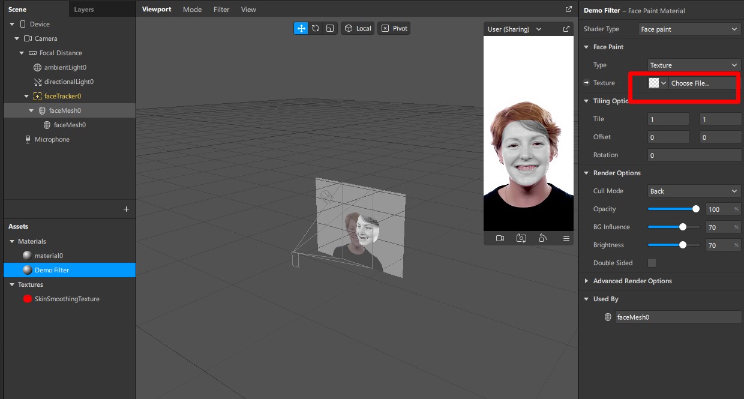Click the Rotation value field
The height and width of the screenshot is (399, 744).
[695, 155]
